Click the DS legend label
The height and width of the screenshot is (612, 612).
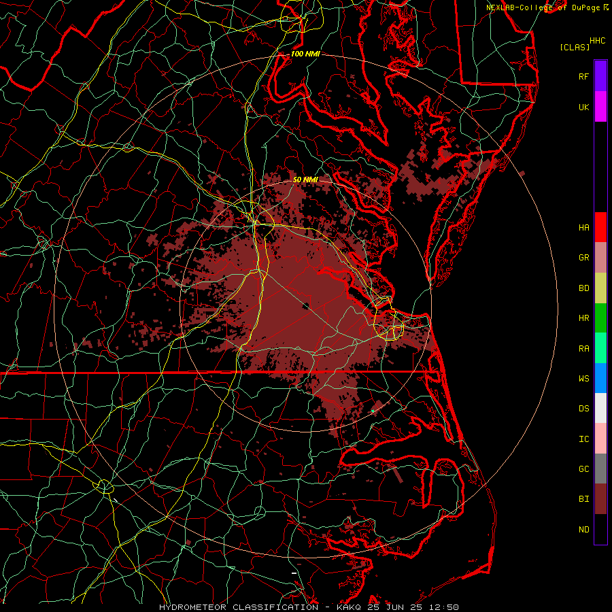tap(583, 409)
